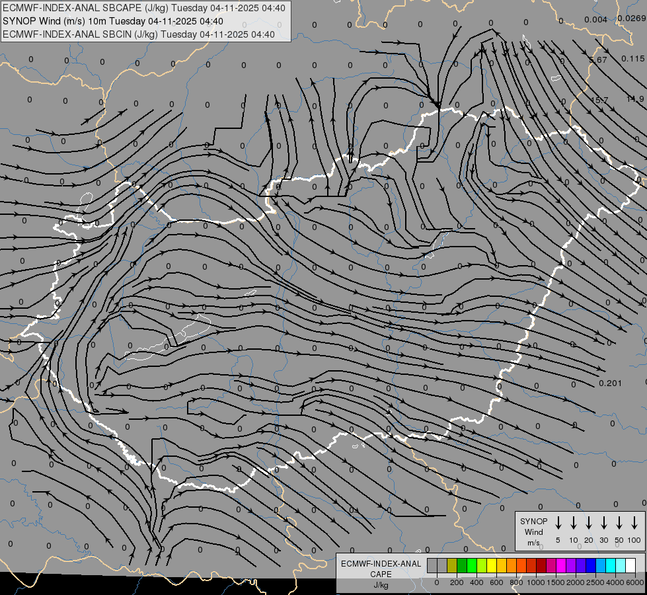
Task: Click the 15.7 value on the map
Action: (599, 100)
